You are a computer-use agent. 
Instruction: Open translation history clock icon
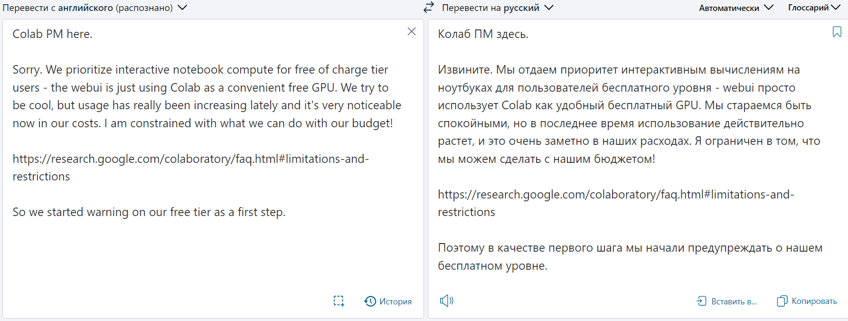[370, 301]
